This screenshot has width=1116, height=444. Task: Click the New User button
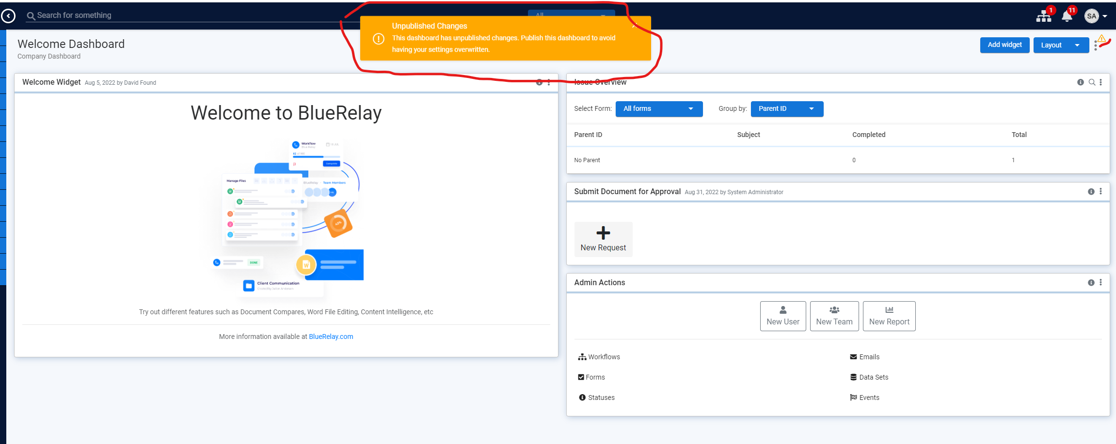pyautogui.click(x=783, y=316)
